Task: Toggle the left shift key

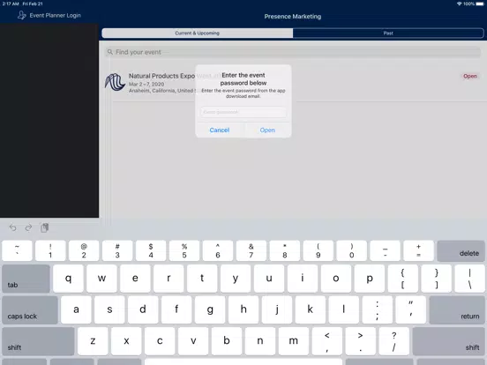Action: click(x=38, y=341)
